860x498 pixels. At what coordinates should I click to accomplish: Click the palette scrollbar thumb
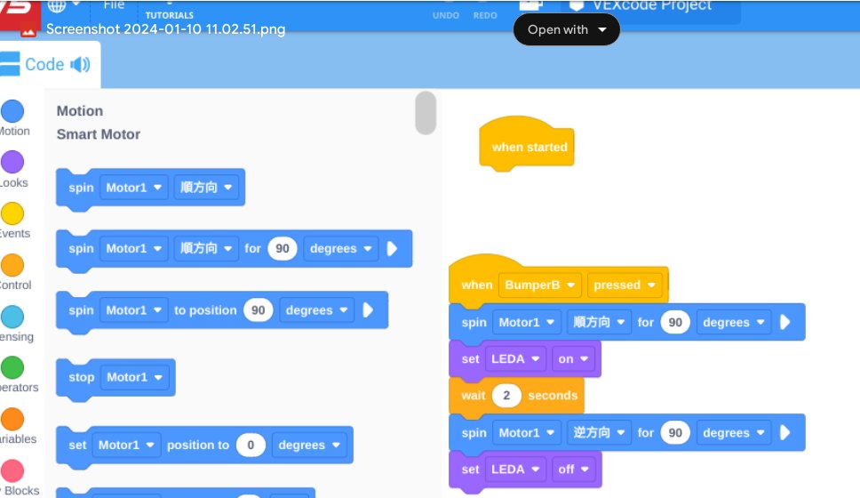click(x=426, y=113)
